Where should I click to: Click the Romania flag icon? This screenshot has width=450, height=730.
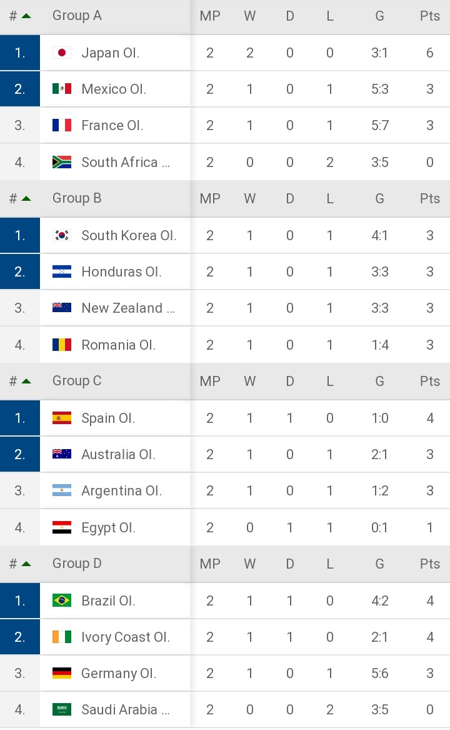tap(61, 345)
